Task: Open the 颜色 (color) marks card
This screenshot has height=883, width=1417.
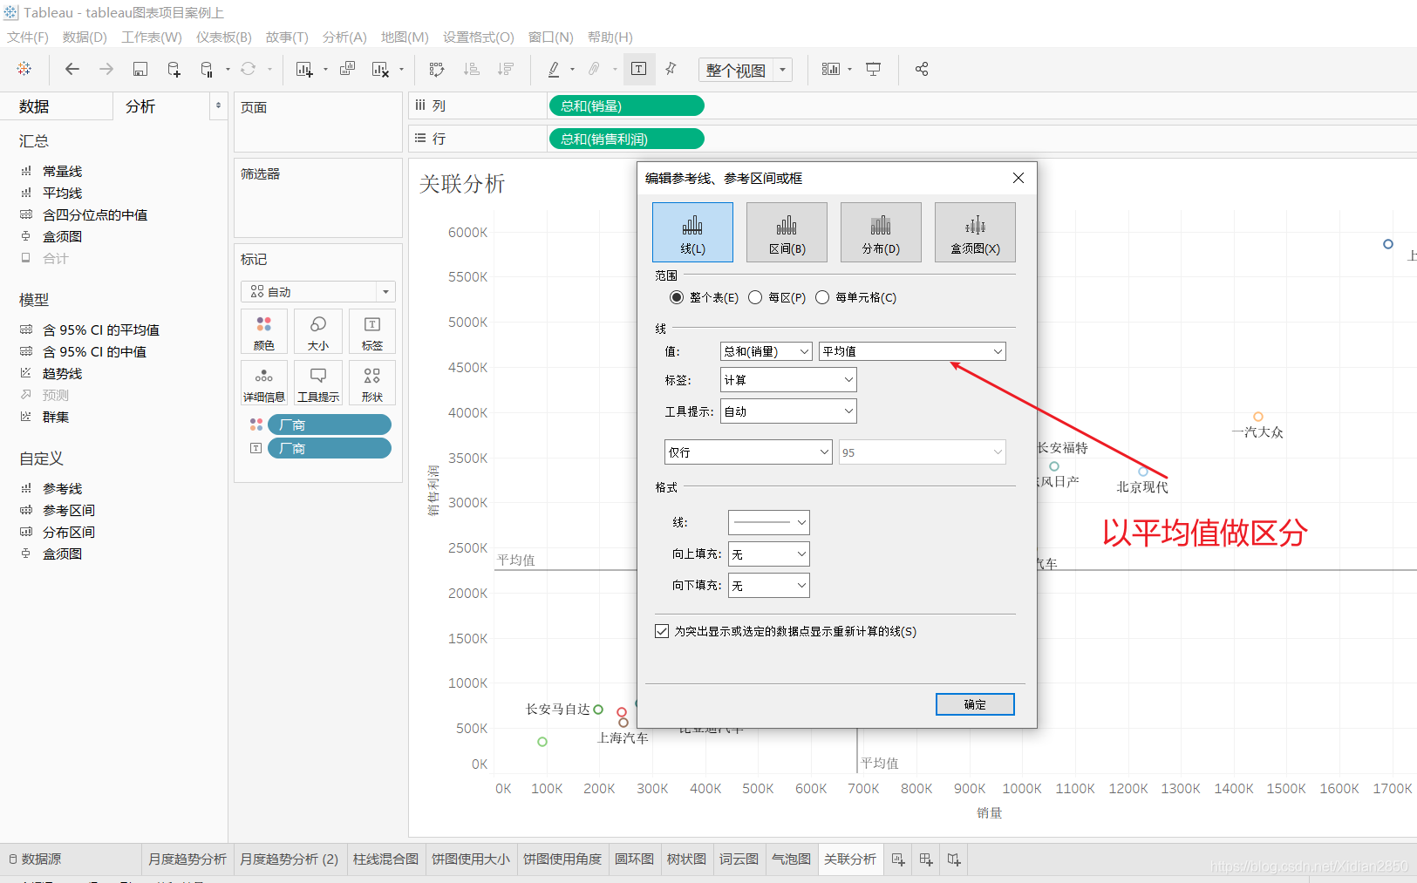Action: click(x=264, y=331)
